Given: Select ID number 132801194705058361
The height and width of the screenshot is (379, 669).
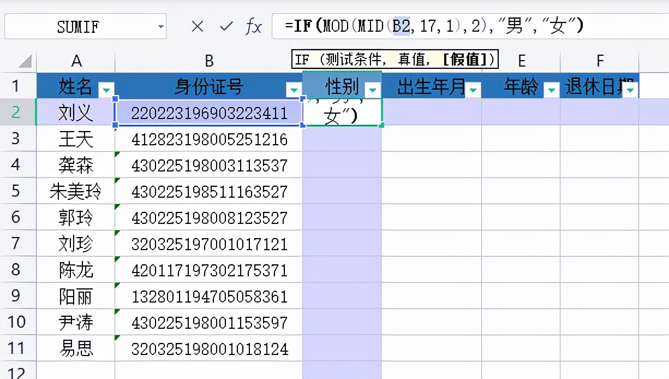Looking at the screenshot, I should click(209, 296).
